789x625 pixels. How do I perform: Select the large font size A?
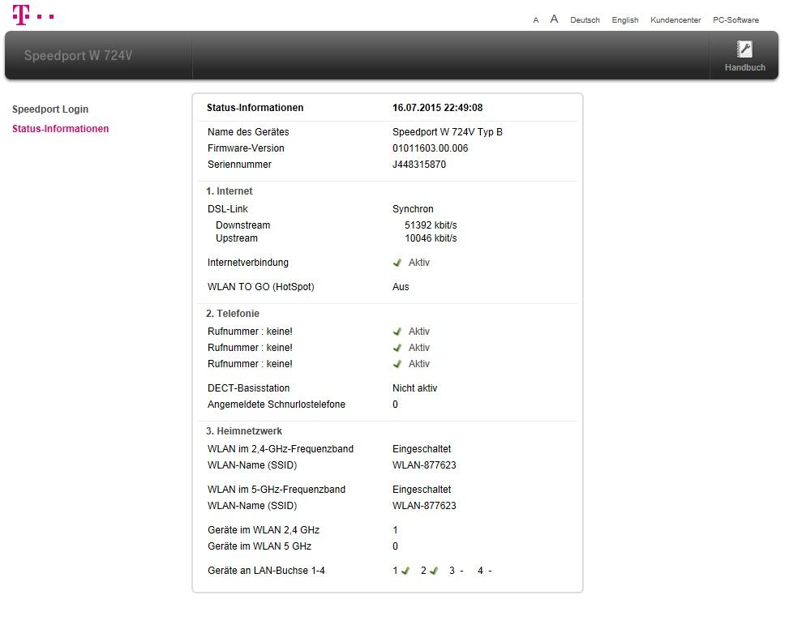pyautogui.click(x=554, y=19)
